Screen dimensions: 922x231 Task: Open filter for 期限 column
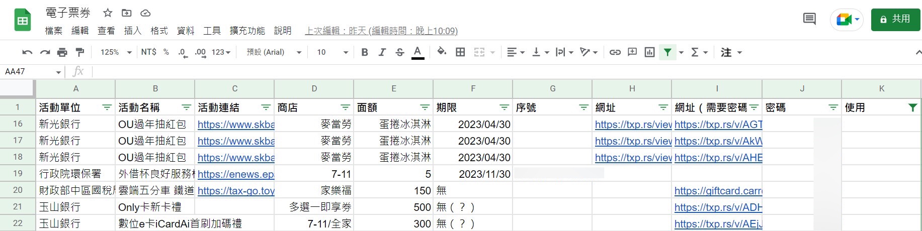pos(504,107)
